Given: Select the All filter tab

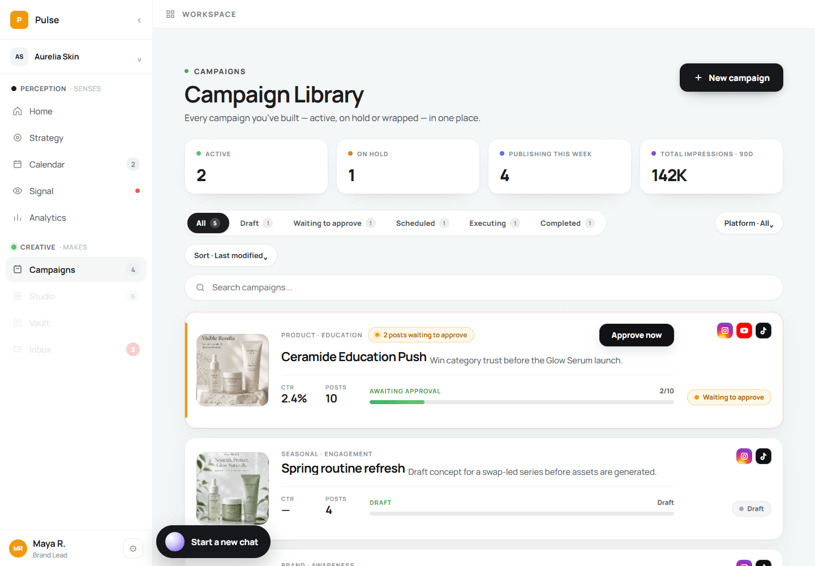Looking at the screenshot, I should tap(208, 223).
